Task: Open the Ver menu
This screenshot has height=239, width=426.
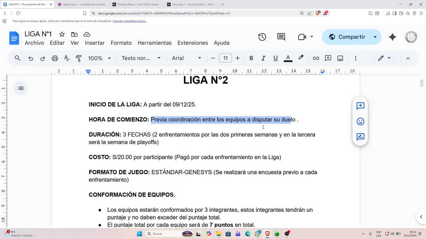Action: click(75, 43)
